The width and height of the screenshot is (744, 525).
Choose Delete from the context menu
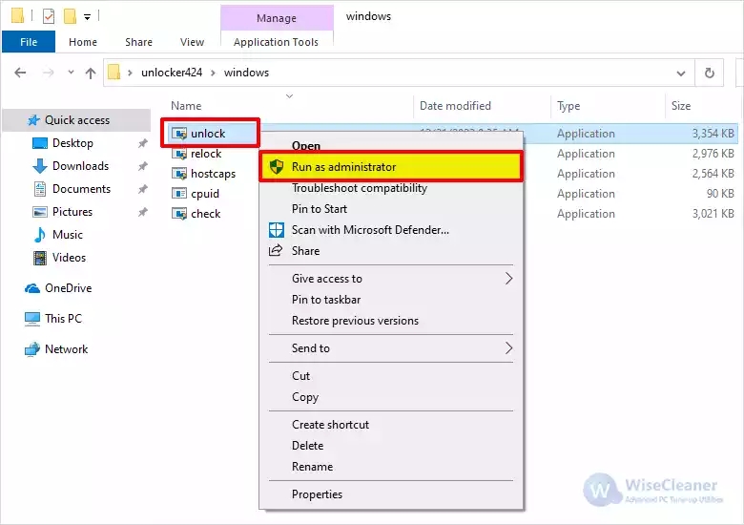point(391,445)
